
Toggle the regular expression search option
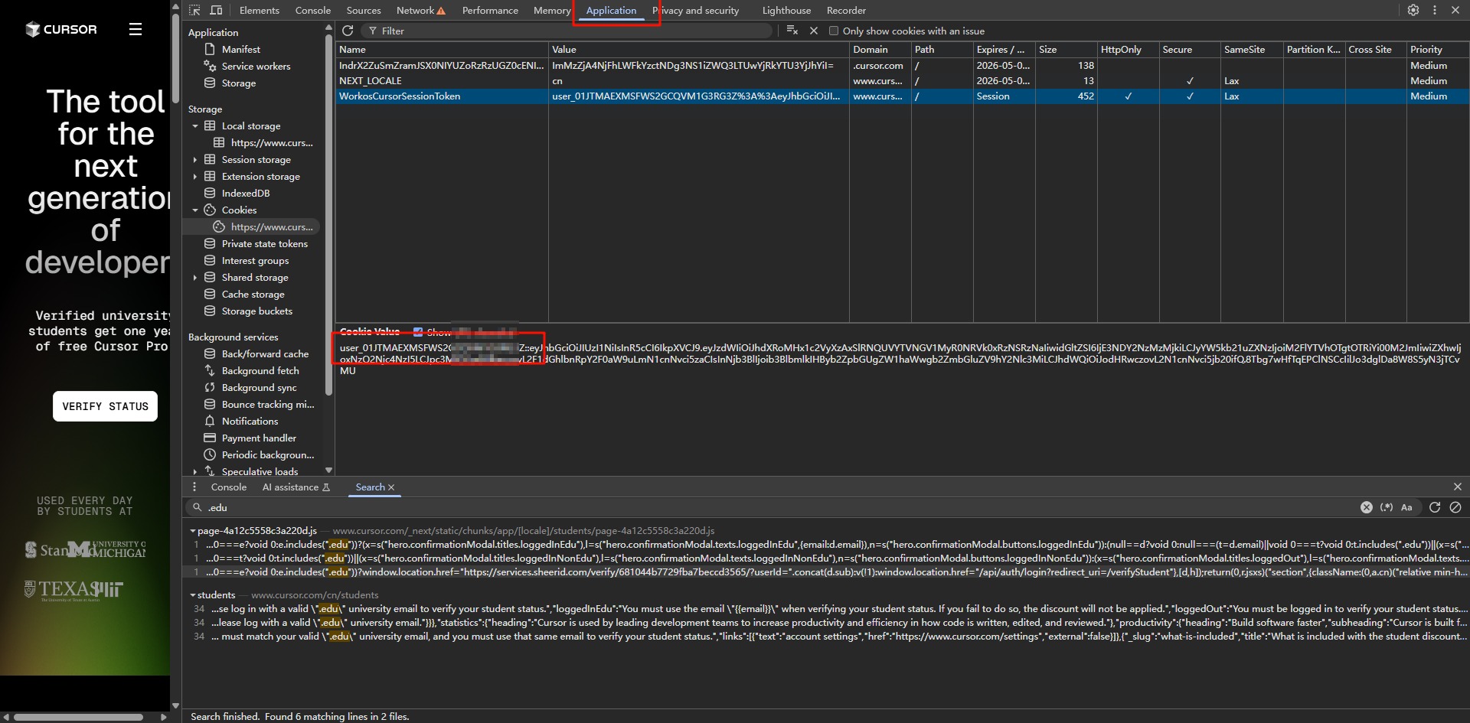click(1387, 507)
